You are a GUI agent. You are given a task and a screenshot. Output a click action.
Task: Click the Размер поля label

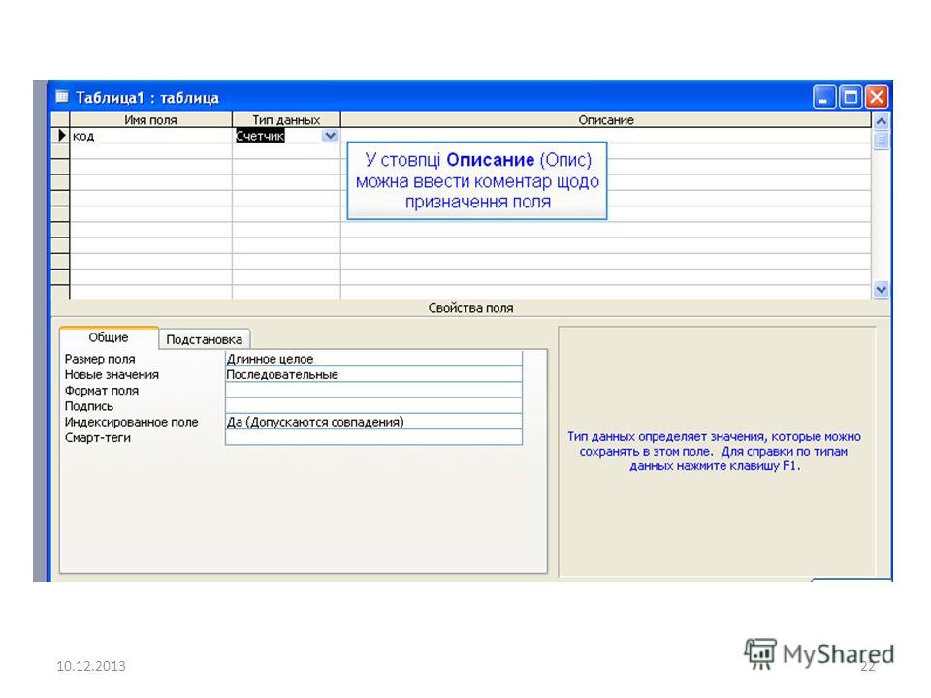[100, 359]
